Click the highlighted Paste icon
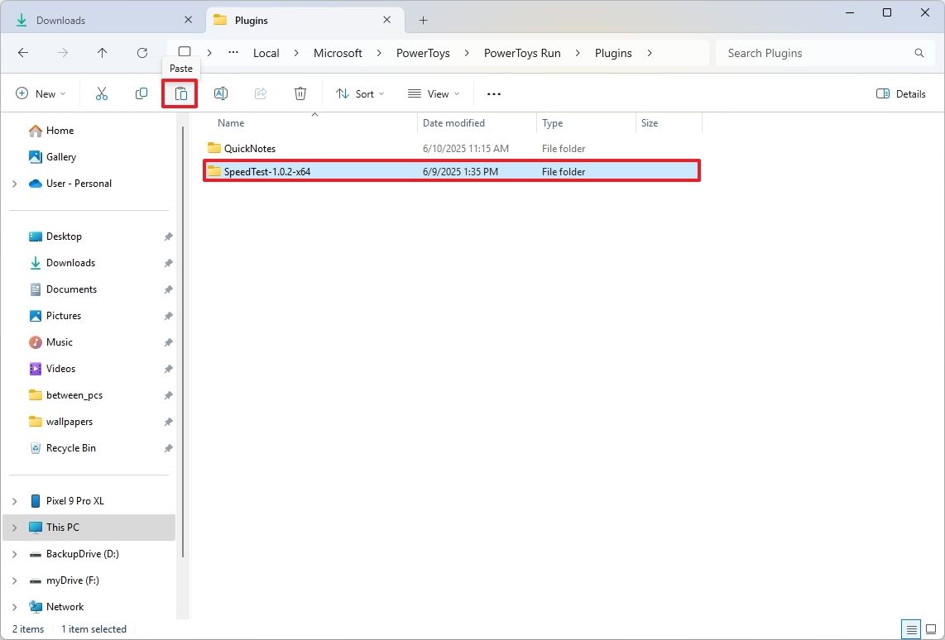Image resolution: width=945 pixels, height=640 pixels. (180, 93)
